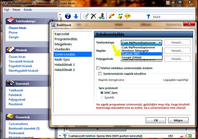This screenshot has width=198, height=139.
Task: Click the edit entry pencil toolbar icon
Action: click(85, 16)
